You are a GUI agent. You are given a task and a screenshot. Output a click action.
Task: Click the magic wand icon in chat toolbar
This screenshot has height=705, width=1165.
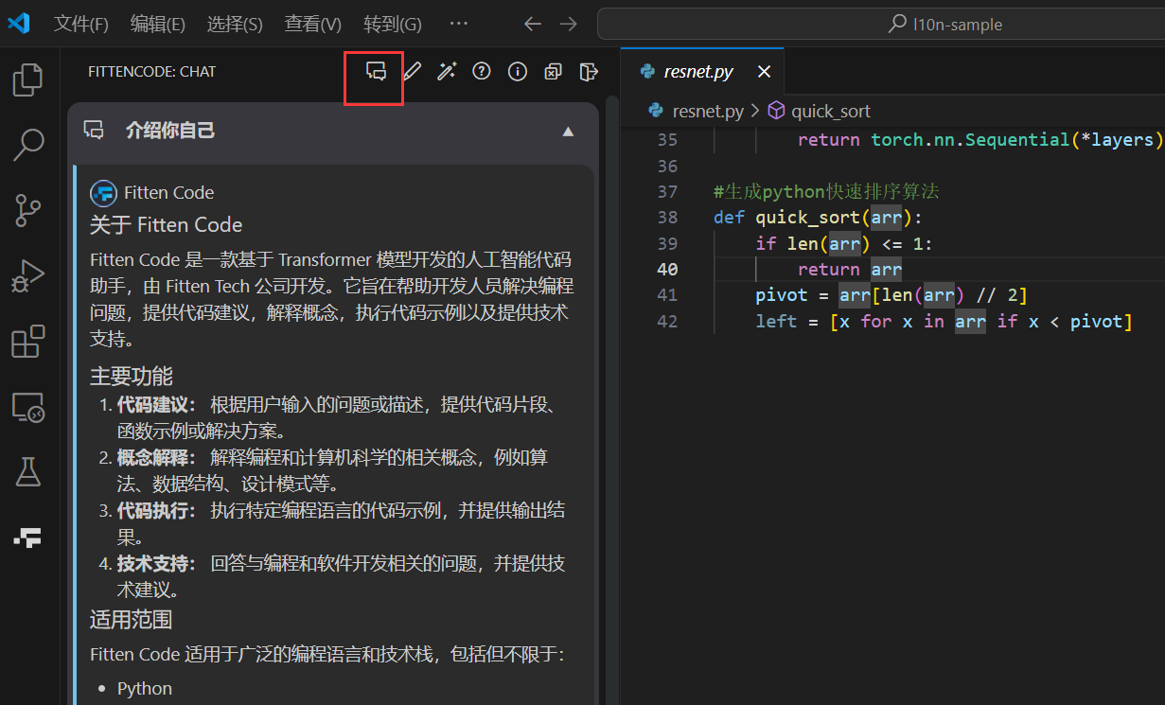[447, 72]
